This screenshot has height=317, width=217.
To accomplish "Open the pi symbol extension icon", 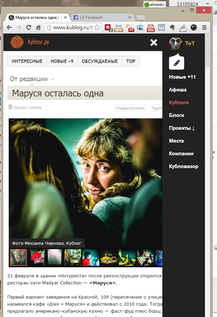I will 161,28.
